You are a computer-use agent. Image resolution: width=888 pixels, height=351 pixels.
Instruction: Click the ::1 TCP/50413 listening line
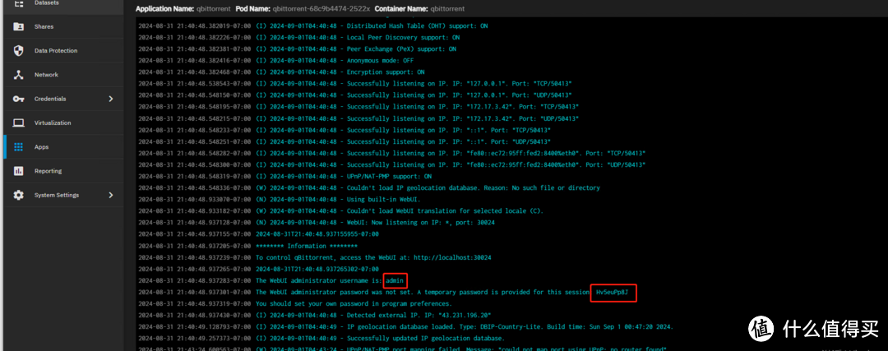click(344, 130)
